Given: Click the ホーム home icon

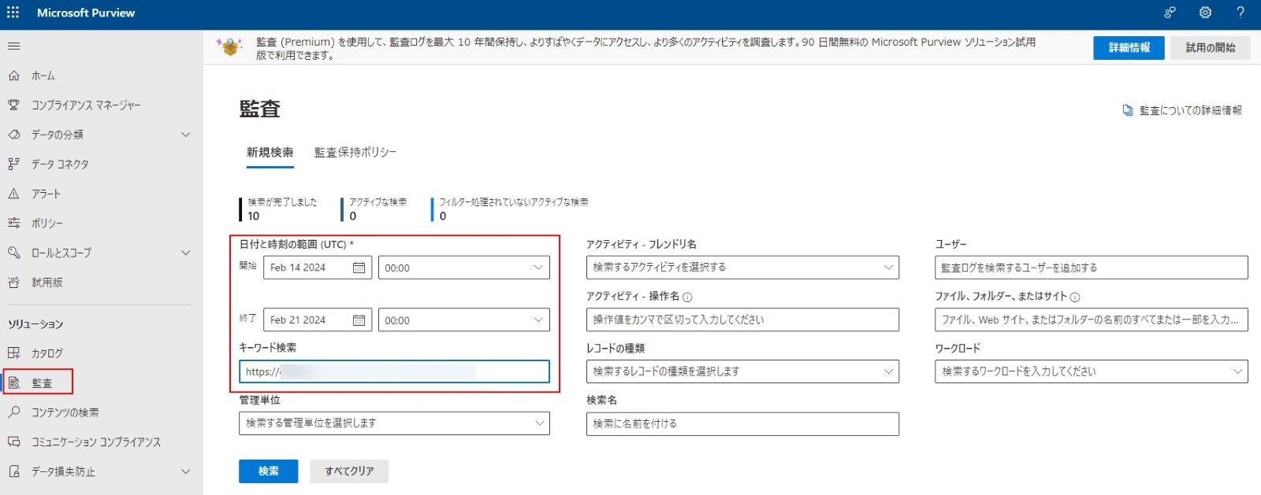Looking at the screenshot, I should point(13,76).
